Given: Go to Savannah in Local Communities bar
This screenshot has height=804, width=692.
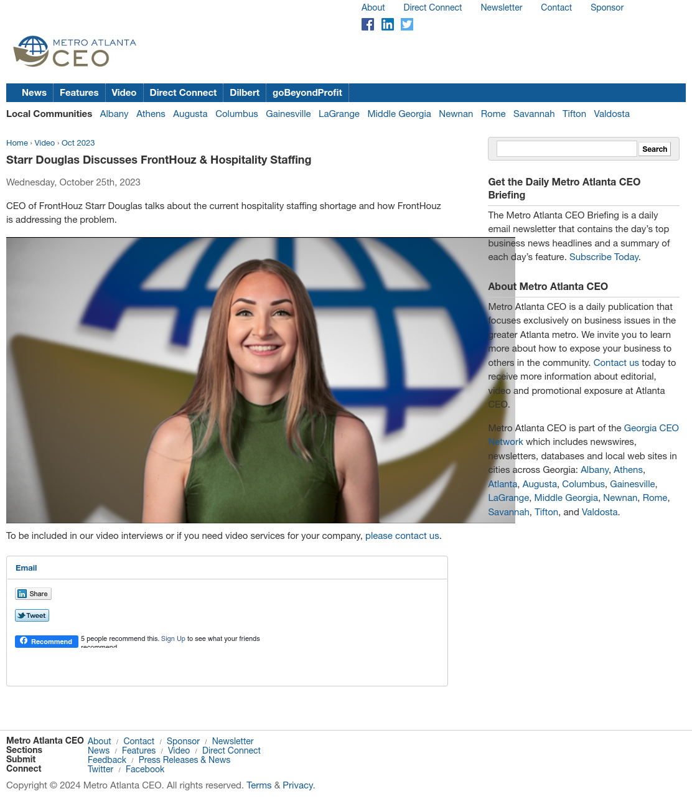Looking at the screenshot, I should tap(534, 114).
